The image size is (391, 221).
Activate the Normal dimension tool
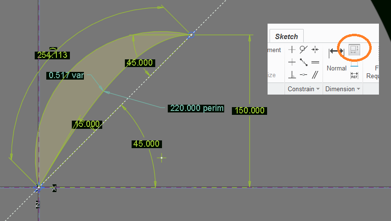click(337, 59)
